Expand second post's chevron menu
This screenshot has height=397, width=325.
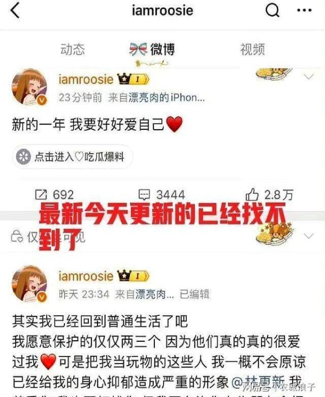coord(309,236)
